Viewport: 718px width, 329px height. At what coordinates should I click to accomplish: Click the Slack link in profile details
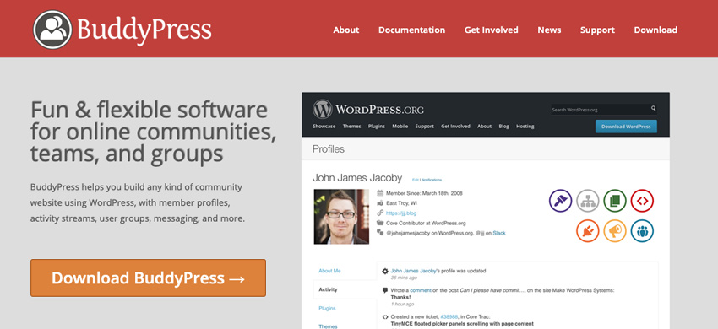499,233
